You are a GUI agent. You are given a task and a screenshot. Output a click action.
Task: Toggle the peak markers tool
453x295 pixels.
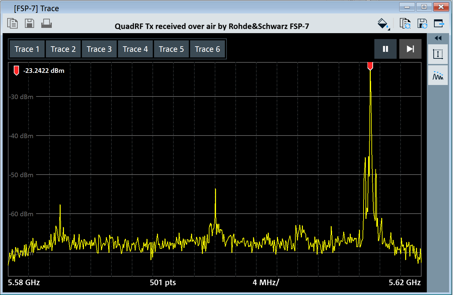point(438,75)
